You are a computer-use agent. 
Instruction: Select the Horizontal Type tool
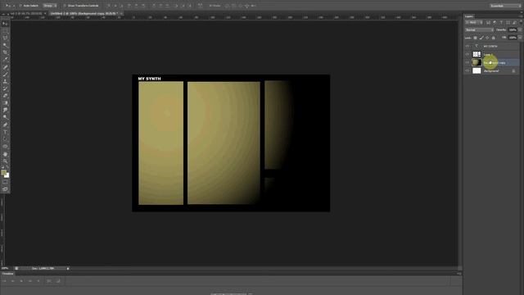click(5, 132)
